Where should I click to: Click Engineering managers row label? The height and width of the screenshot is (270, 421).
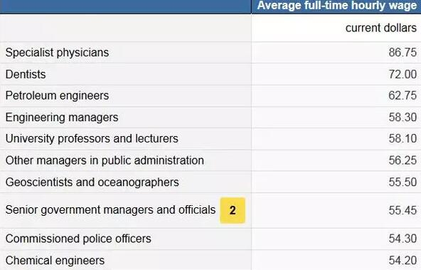pyautogui.click(x=62, y=118)
